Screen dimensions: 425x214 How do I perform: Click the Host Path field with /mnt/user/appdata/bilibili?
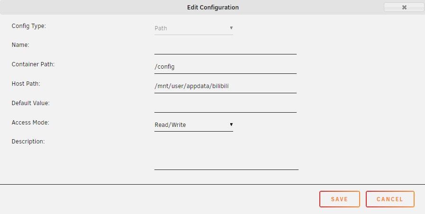225,86
